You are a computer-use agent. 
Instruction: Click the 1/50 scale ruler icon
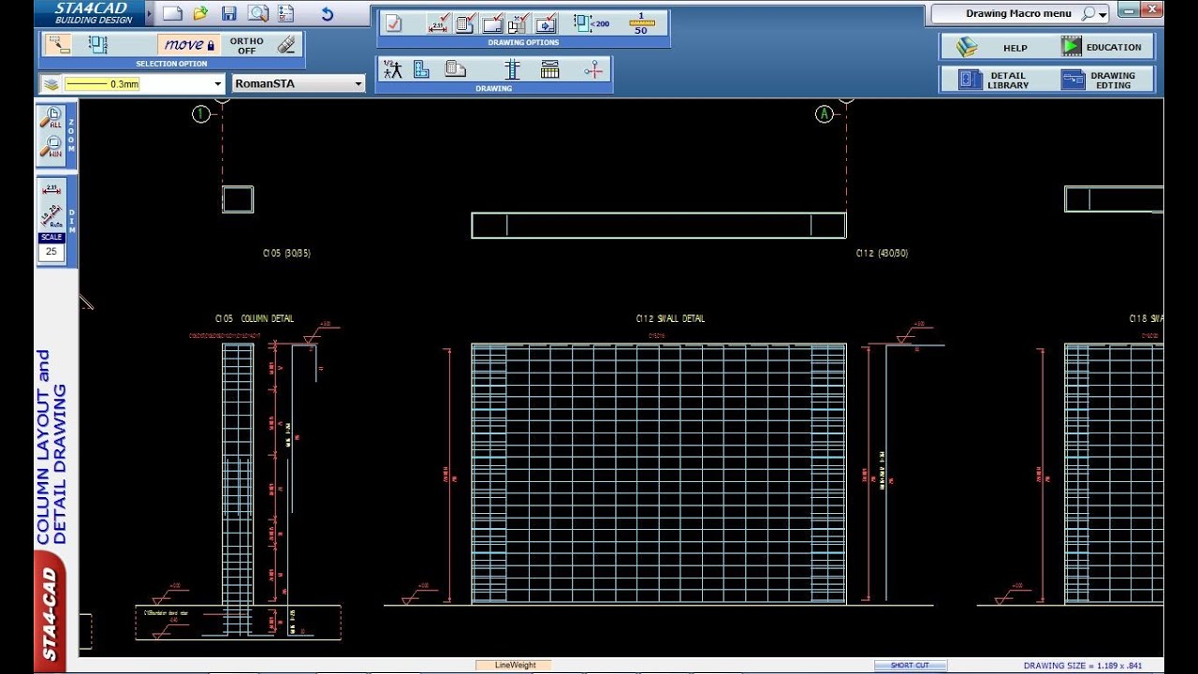[x=641, y=24]
